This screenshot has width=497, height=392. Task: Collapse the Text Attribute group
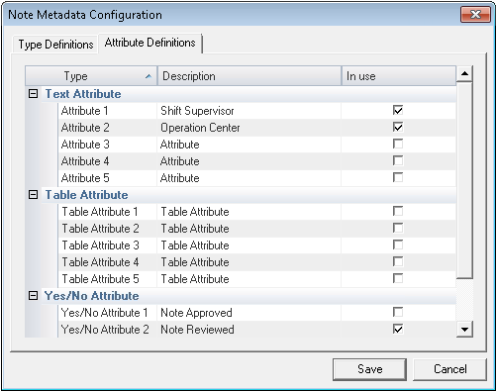[33, 94]
